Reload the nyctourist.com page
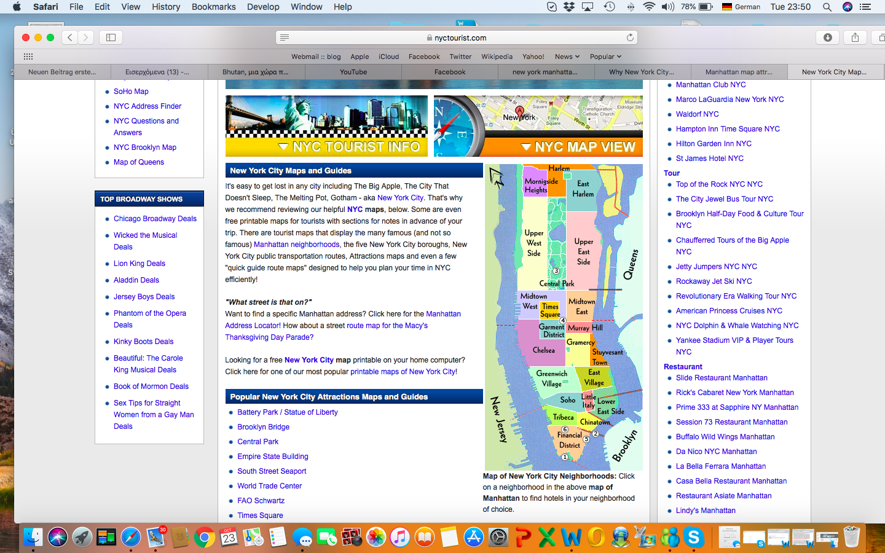The image size is (885, 553). (x=630, y=37)
